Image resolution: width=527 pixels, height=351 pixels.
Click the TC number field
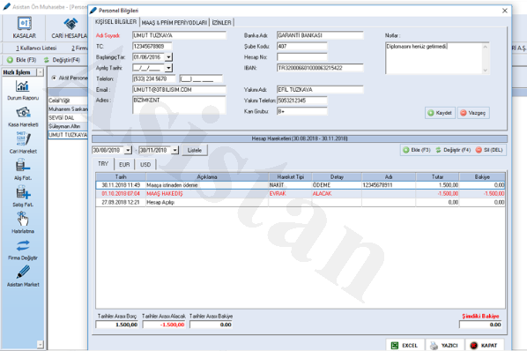152,46
